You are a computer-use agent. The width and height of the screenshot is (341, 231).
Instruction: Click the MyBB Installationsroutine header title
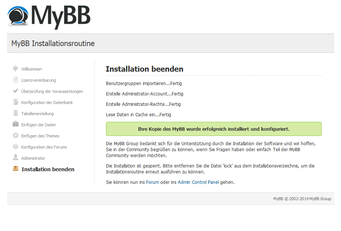[x=53, y=43]
